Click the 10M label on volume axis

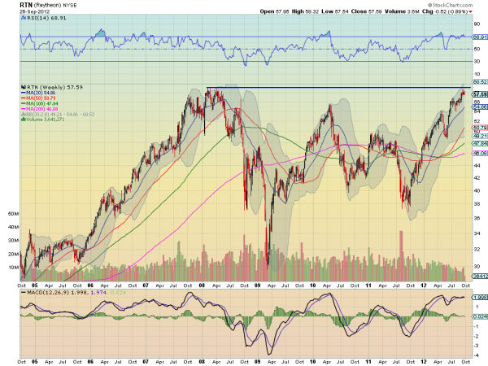pyautogui.click(x=13, y=268)
